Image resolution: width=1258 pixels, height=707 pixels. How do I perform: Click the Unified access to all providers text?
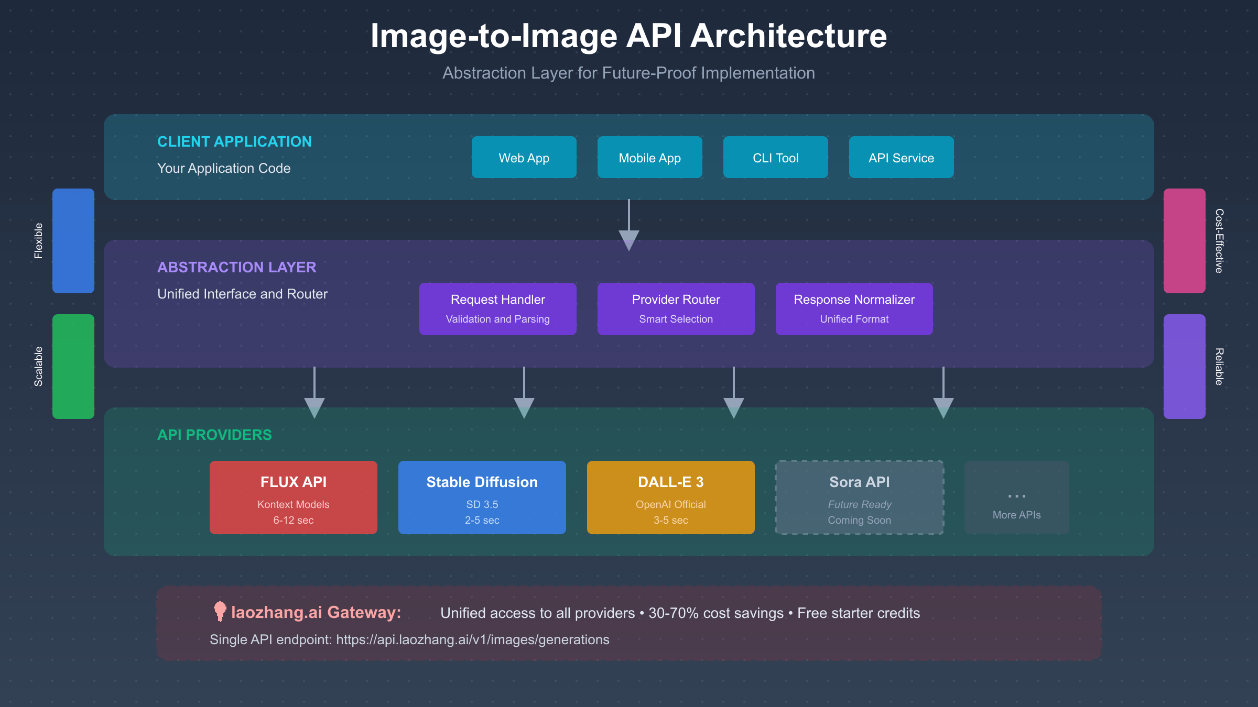[538, 613]
